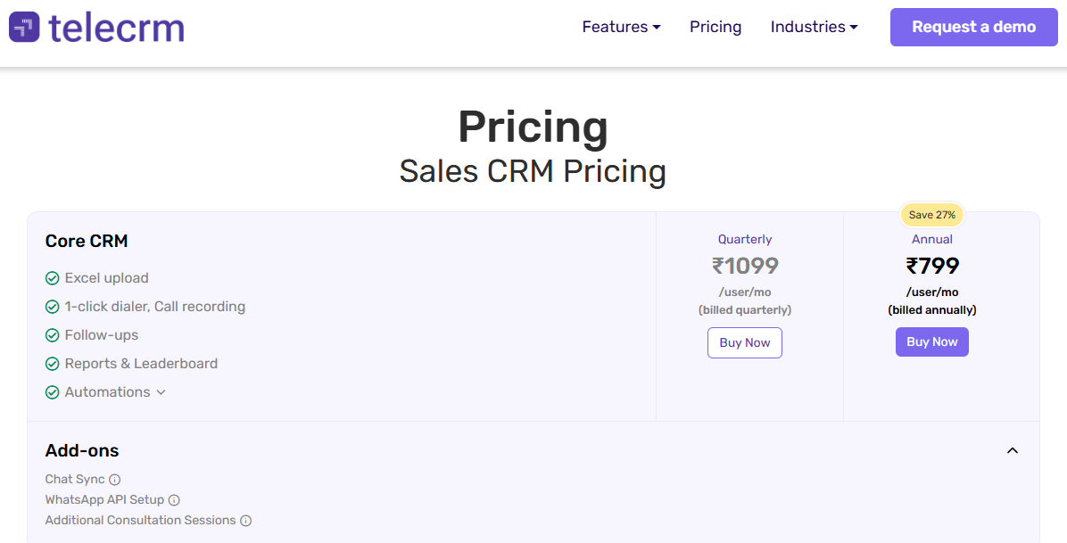Go to the Pricing nav item
This screenshot has width=1067, height=543.
[715, 27]
